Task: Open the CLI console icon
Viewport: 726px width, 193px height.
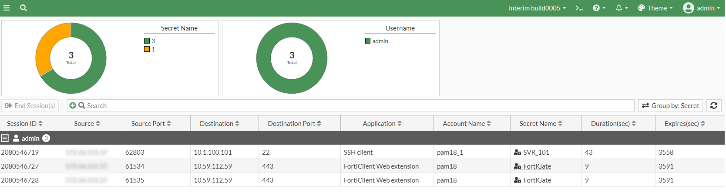Action: point(579,8)
